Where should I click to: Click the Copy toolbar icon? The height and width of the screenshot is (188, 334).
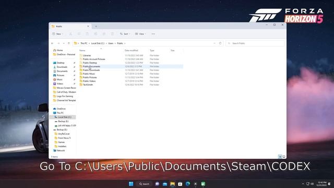79,34
